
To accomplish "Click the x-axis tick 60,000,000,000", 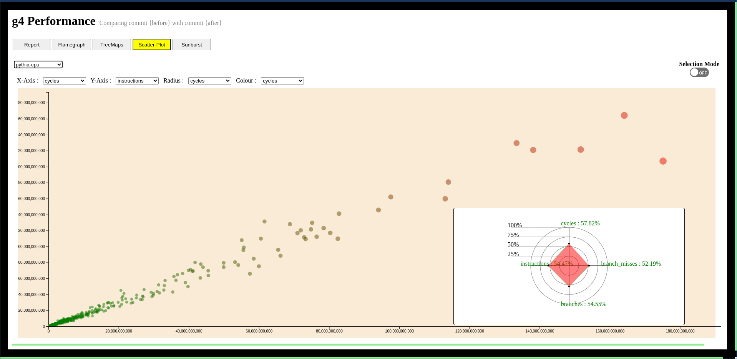I will (x=259, y=331).
